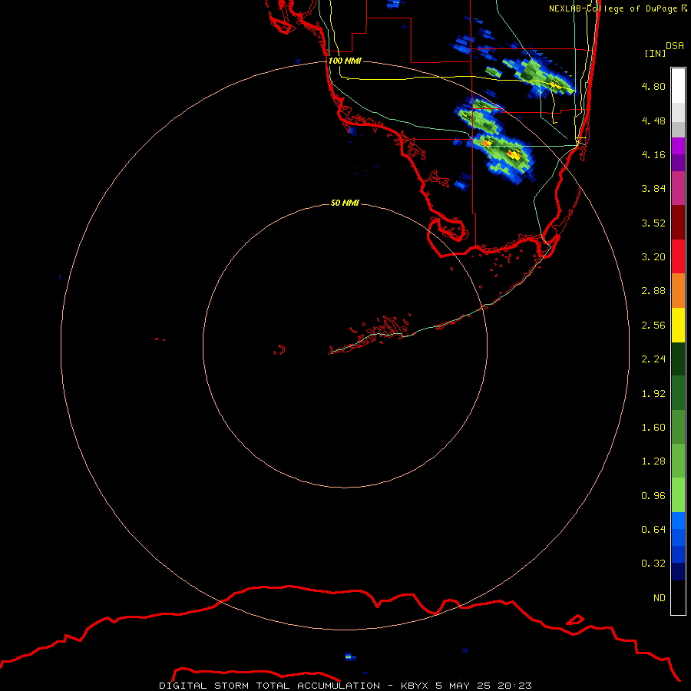Viewport: 691px width, 691px height.
Task: Select the 2.56 legend value
Action: point(653,326)
